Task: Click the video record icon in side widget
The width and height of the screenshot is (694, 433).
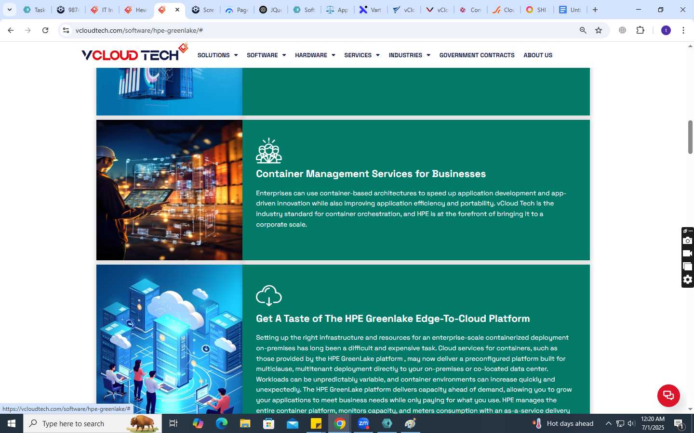Action: tap(688, 254)
